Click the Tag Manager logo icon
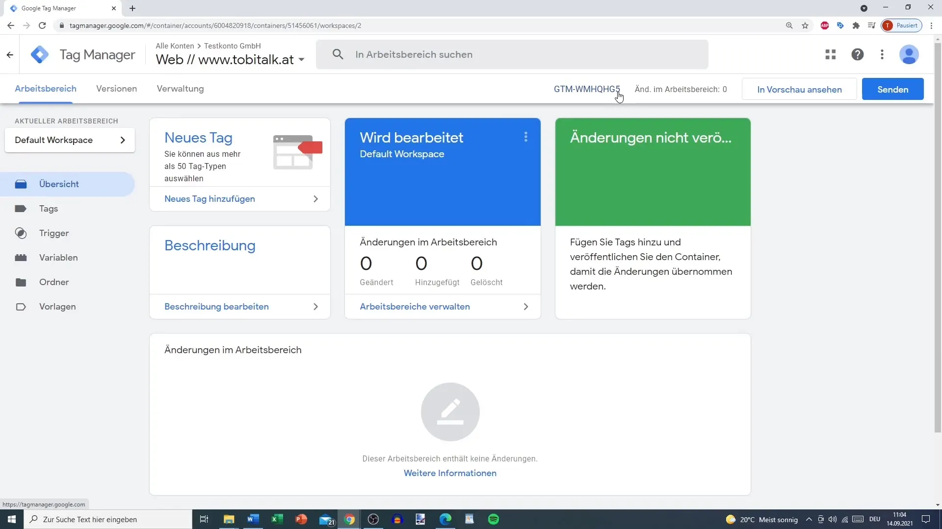942x529 pixels. click(39, 54)
